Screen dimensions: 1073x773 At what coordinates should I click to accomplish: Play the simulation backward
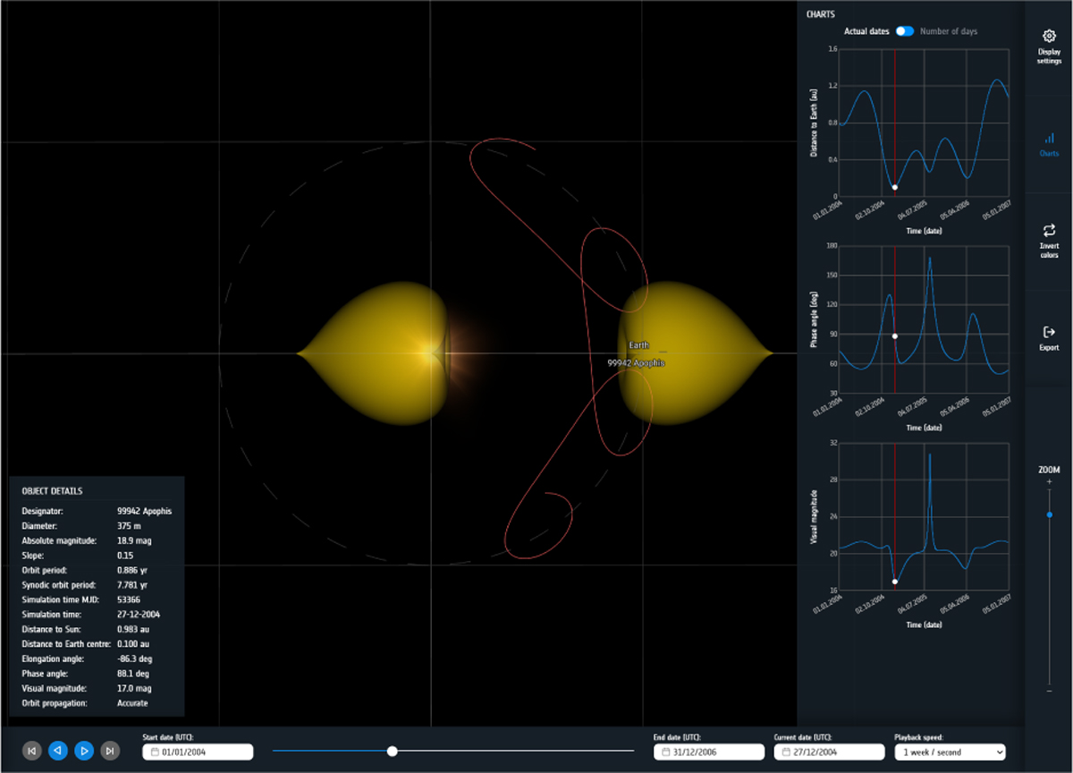coord(58,752)
